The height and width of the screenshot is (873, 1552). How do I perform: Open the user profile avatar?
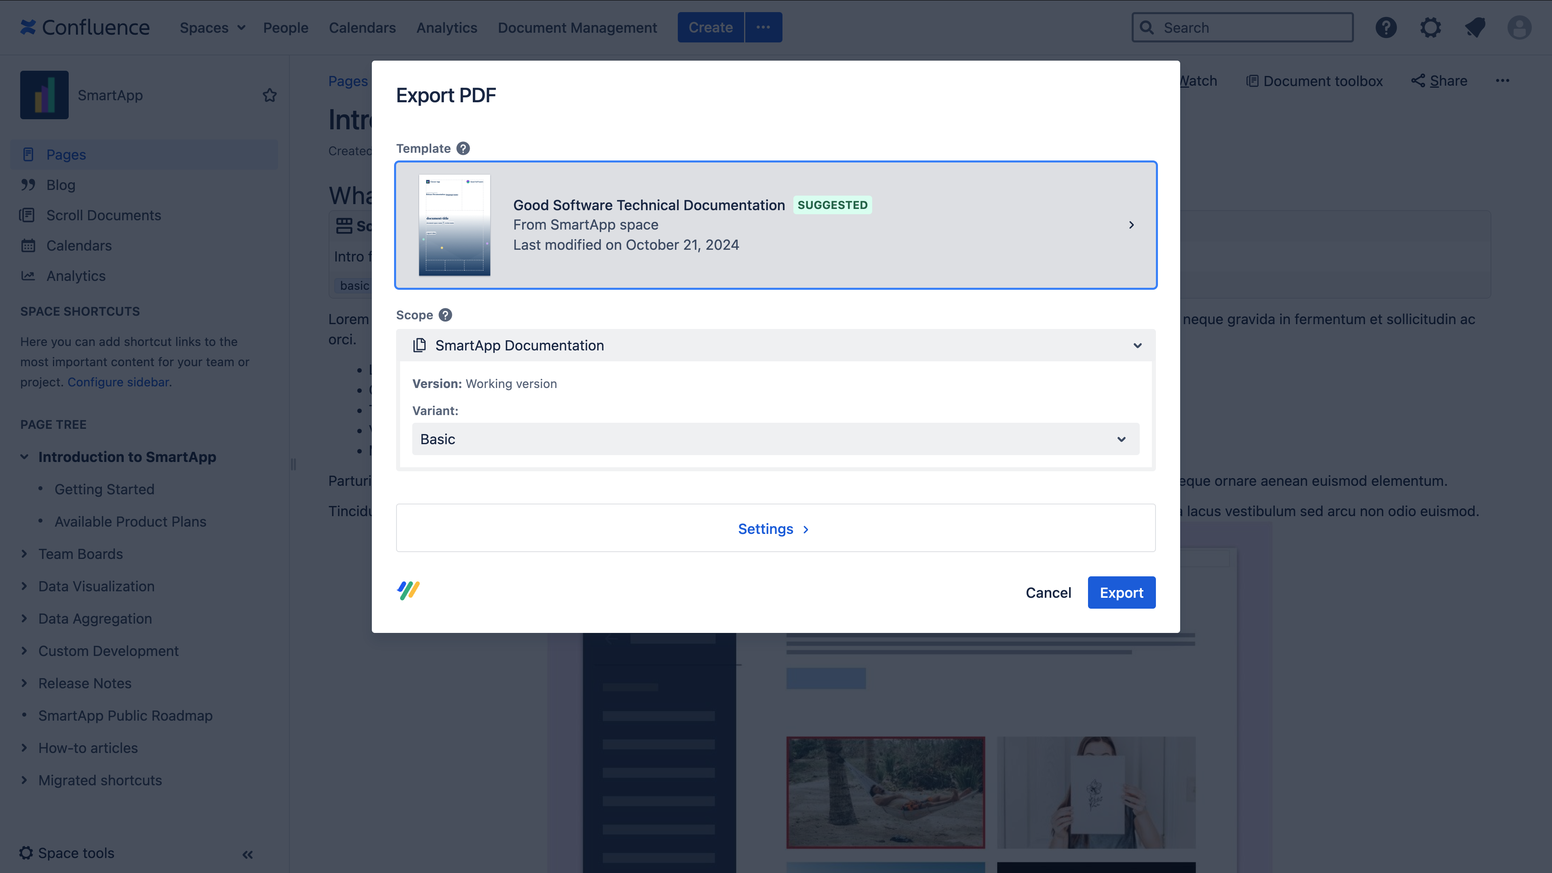1519,28
